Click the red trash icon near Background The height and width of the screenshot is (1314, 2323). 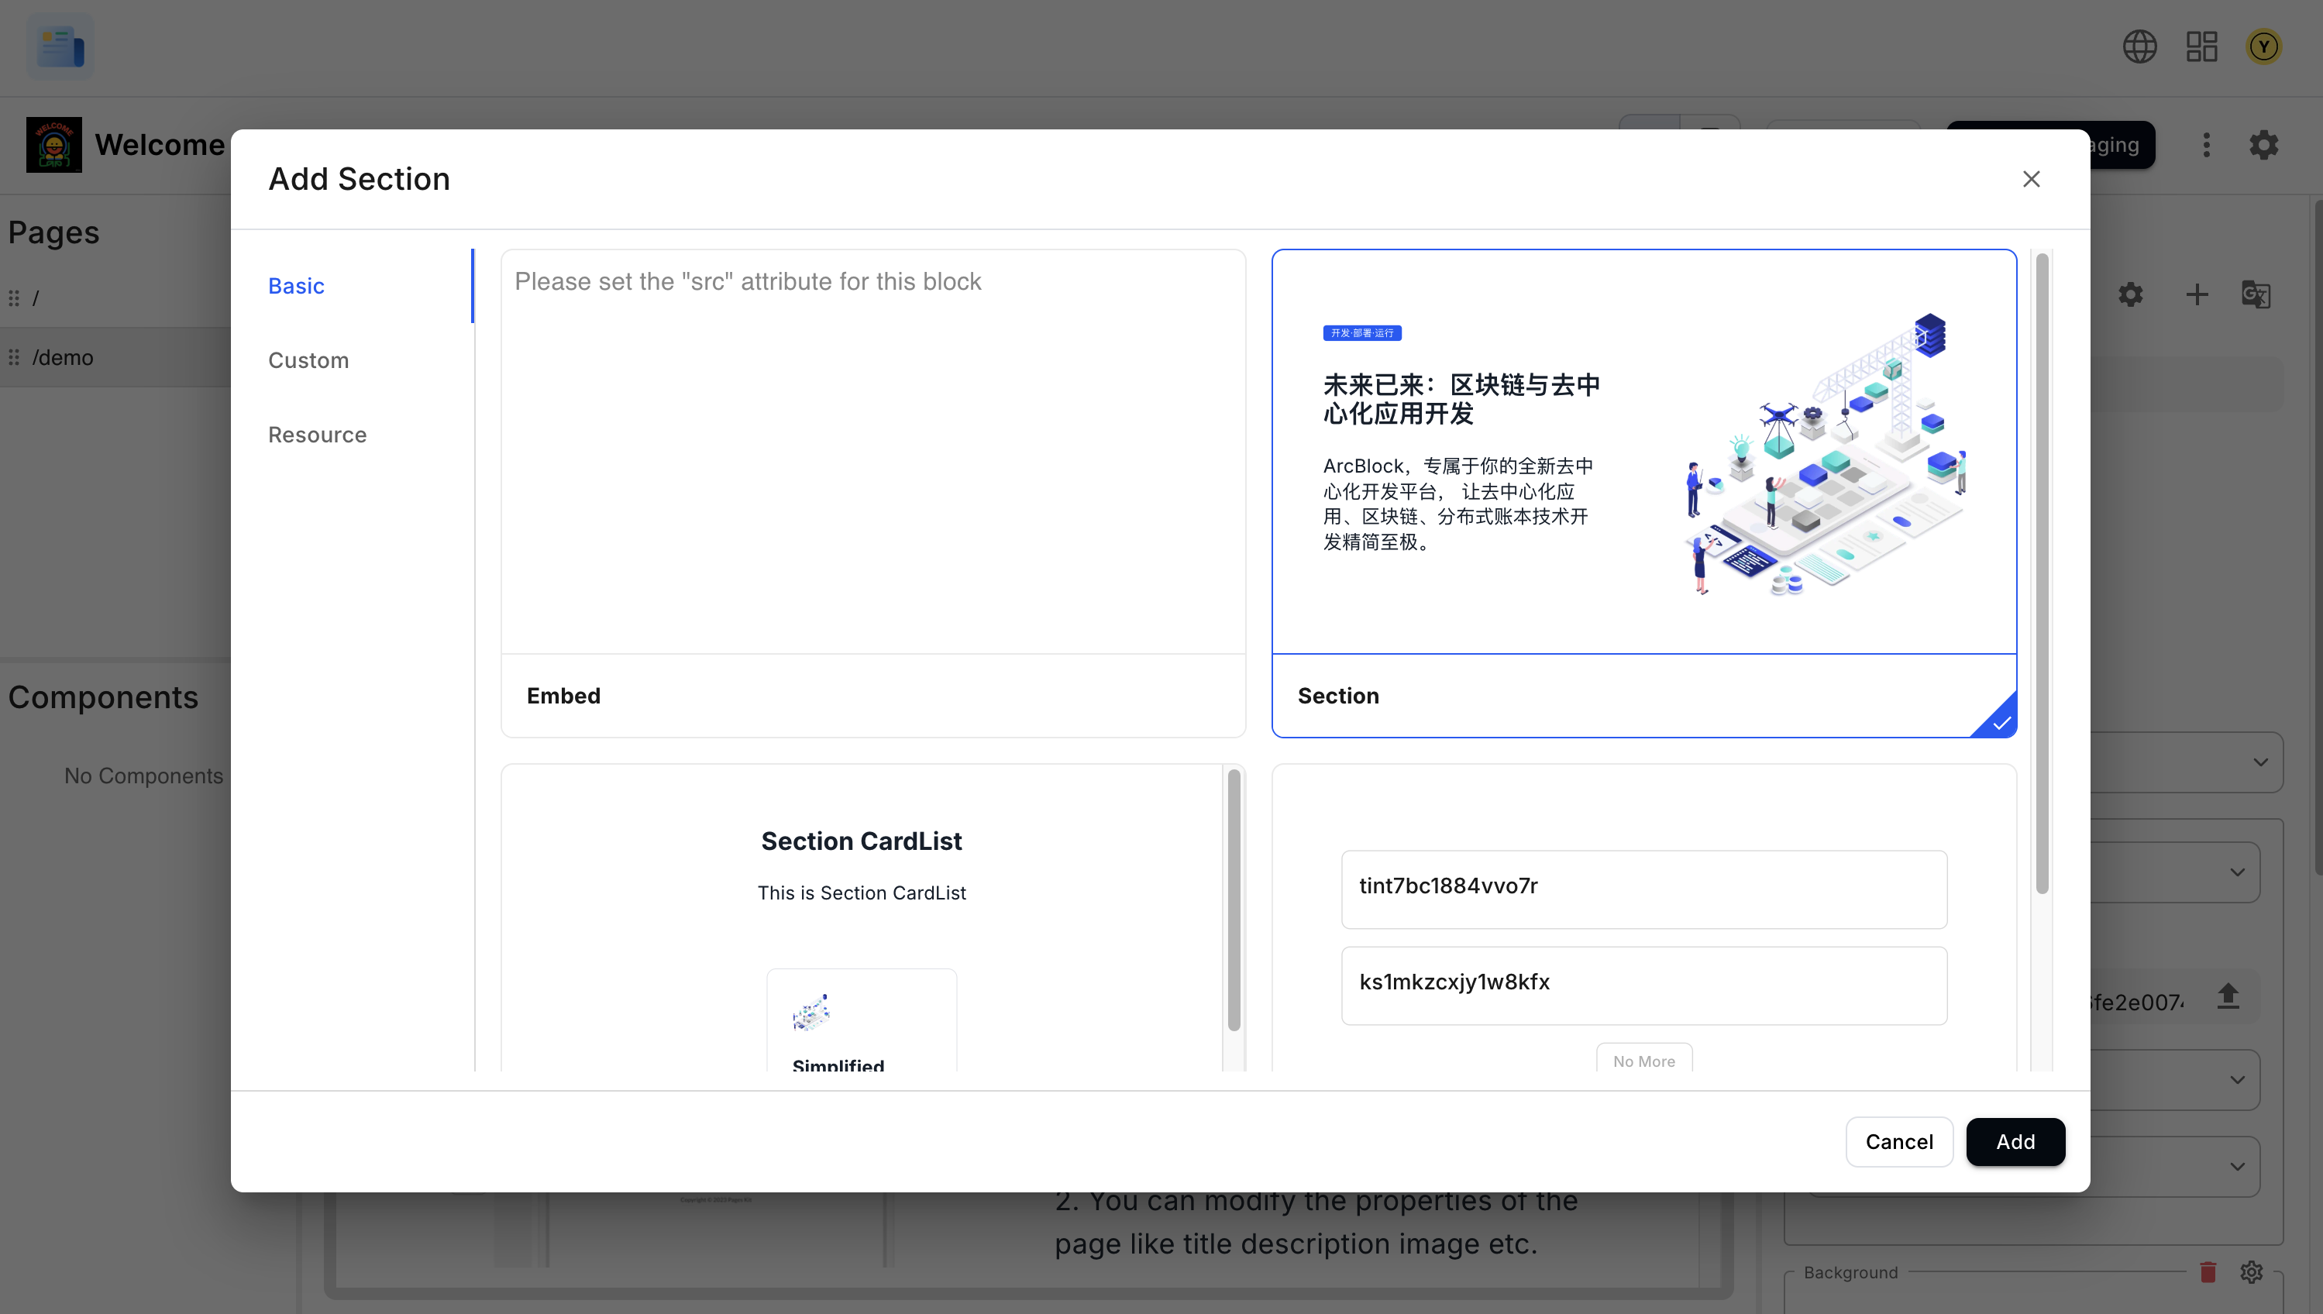(x=2208, y=1272)
